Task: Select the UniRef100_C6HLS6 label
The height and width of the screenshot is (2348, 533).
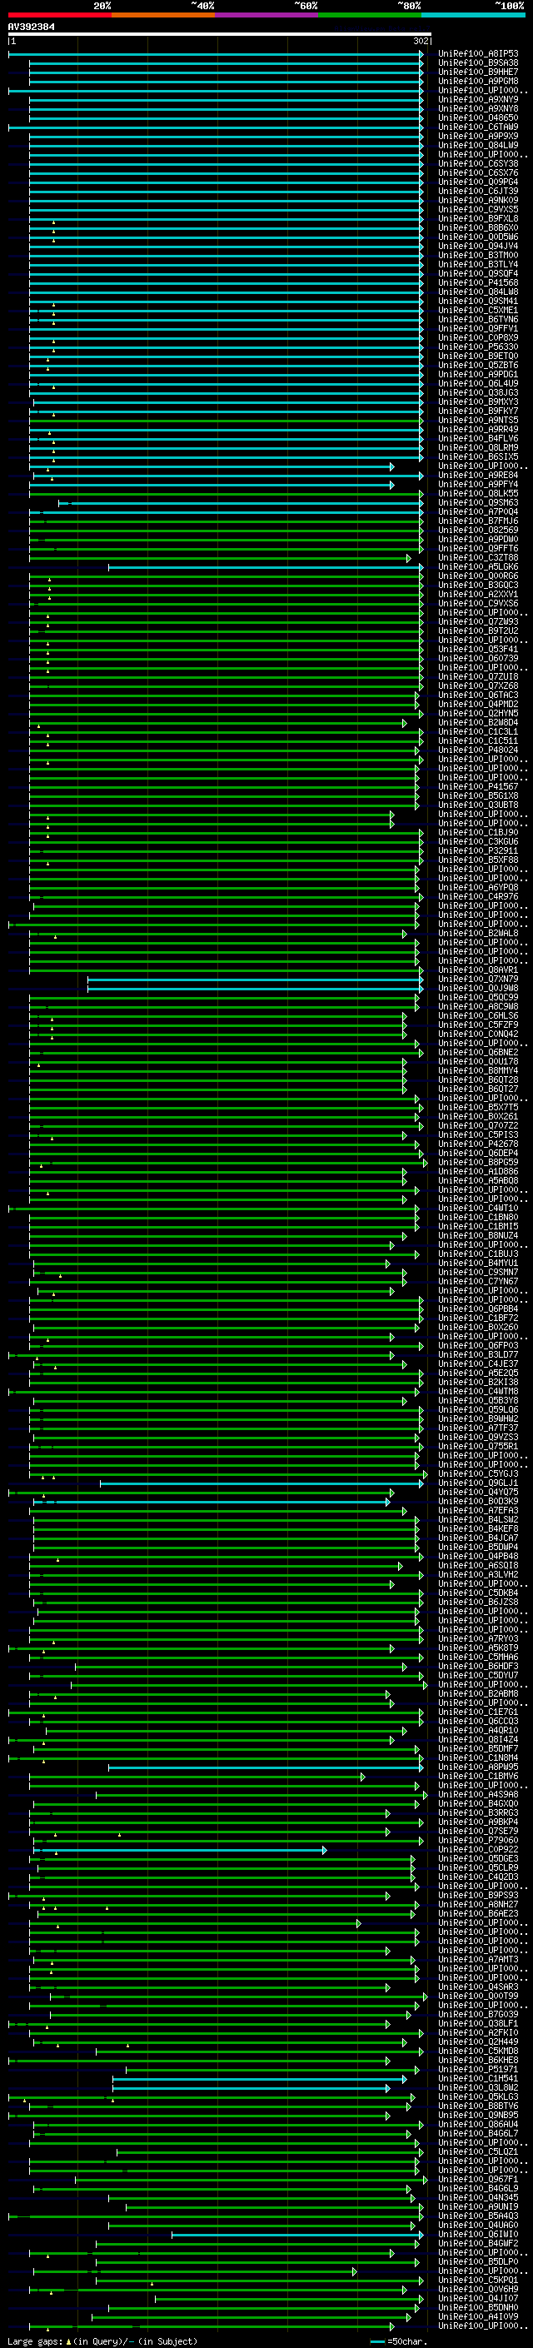Action: pyautogui.click(x=478, y=1015)
